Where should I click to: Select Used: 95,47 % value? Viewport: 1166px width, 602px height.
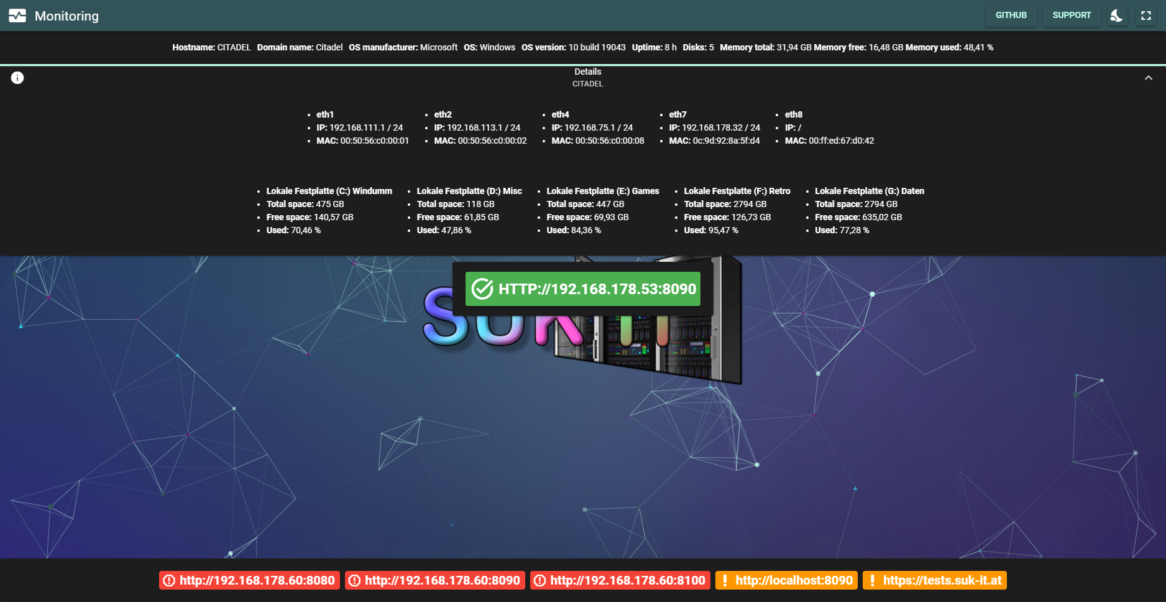711,230
